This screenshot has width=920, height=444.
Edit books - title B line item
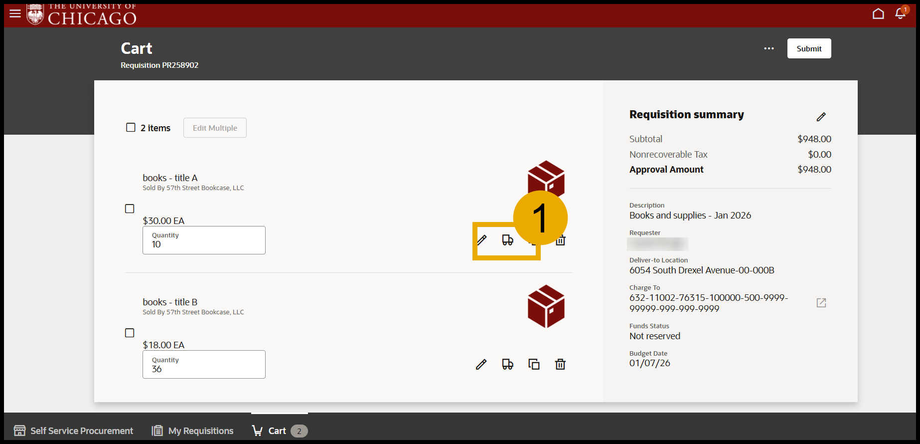point(481,365)
